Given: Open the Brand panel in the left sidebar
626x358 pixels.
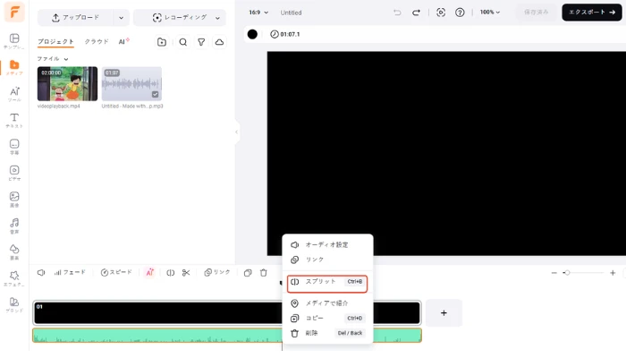Looking at the screenshot, I should tap(14, 305).
